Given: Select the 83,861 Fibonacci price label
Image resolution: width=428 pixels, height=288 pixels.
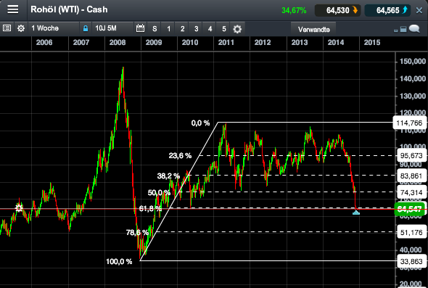Looking at the screenshot, I should [x=411, y=176].
